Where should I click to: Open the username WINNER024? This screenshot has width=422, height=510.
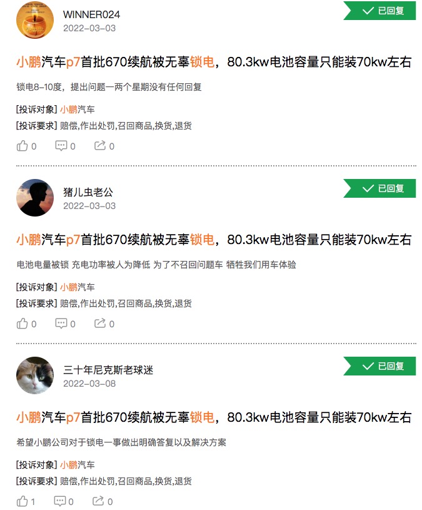coord(92,14)
